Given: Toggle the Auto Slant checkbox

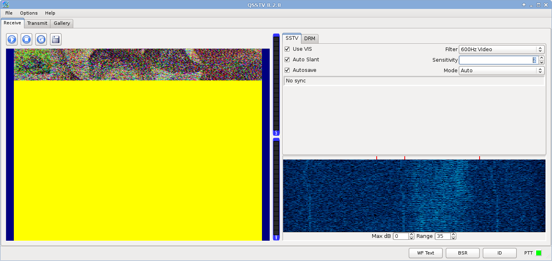Looking at the screenshot, I should point(287,60).
